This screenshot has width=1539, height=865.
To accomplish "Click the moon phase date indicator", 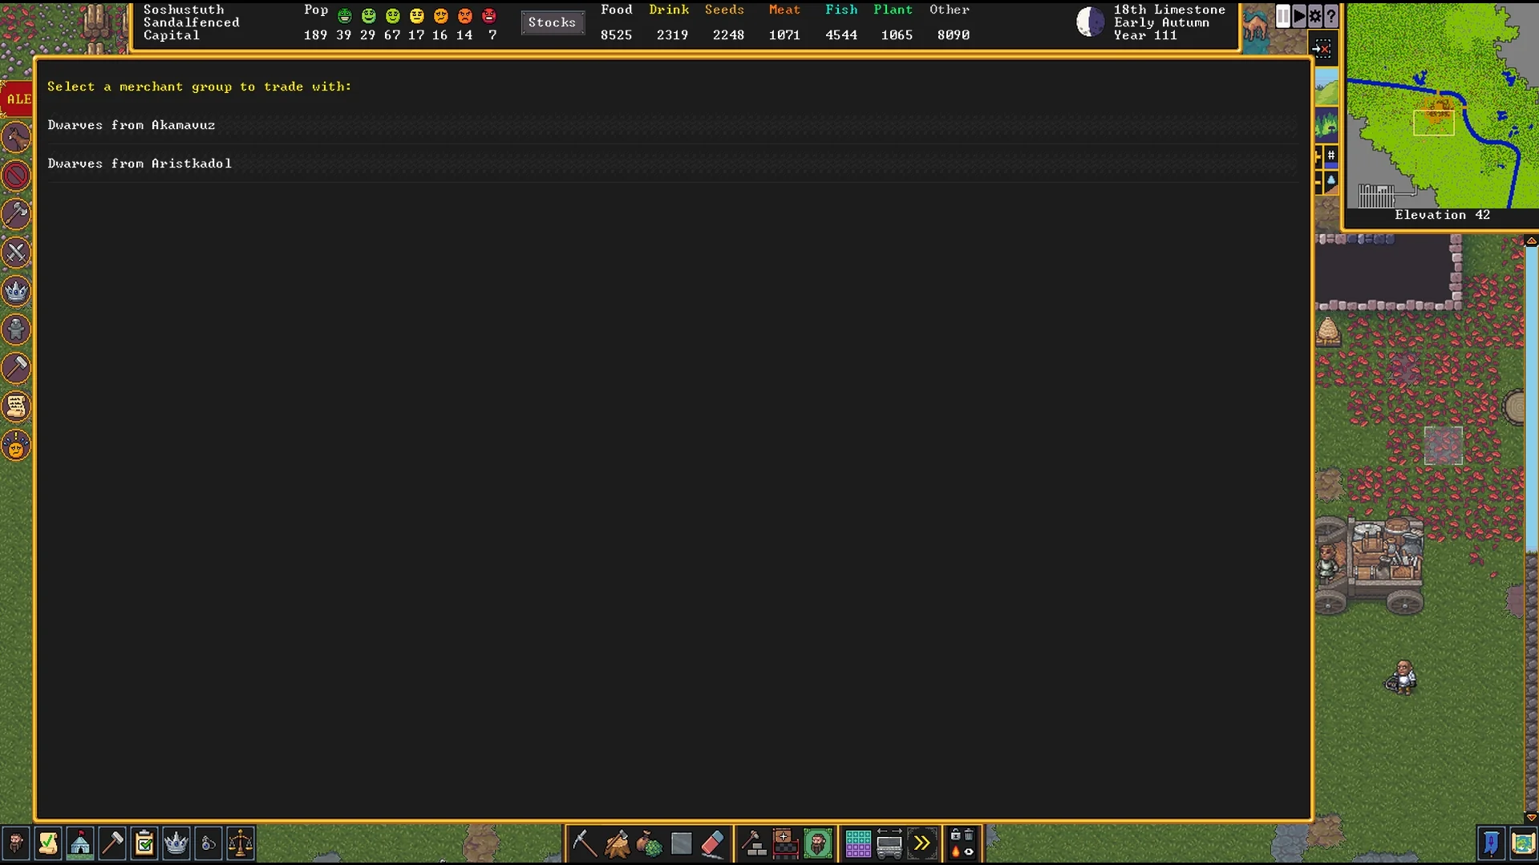I will (1090, 22).
